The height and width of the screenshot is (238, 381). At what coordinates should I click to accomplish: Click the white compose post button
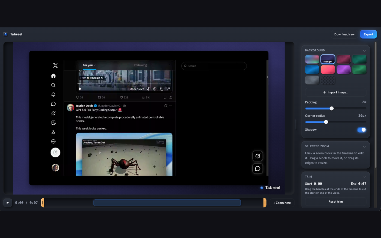point(55,152)
